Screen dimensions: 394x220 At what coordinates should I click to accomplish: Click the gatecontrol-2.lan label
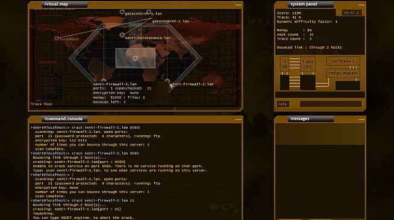[x=170, y=21]
